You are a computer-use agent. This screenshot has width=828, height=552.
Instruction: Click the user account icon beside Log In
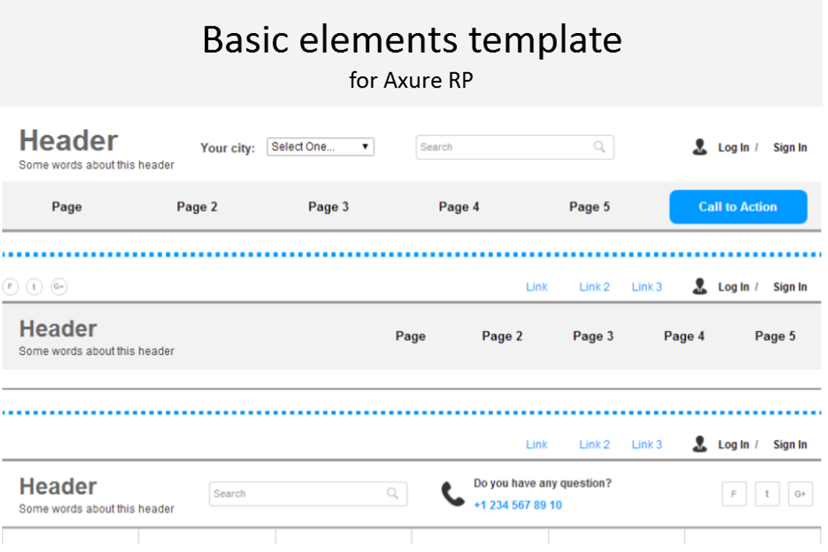pyautogui.click(x=700, y=147)
